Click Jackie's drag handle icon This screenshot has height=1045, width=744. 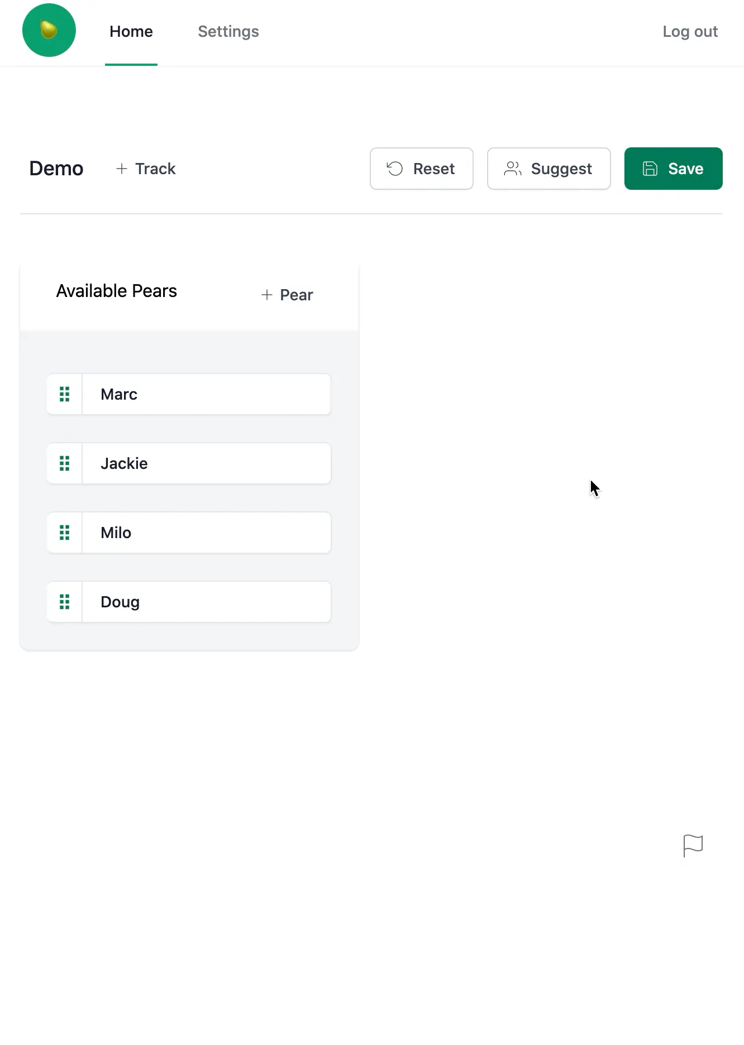tap(65, 463)
